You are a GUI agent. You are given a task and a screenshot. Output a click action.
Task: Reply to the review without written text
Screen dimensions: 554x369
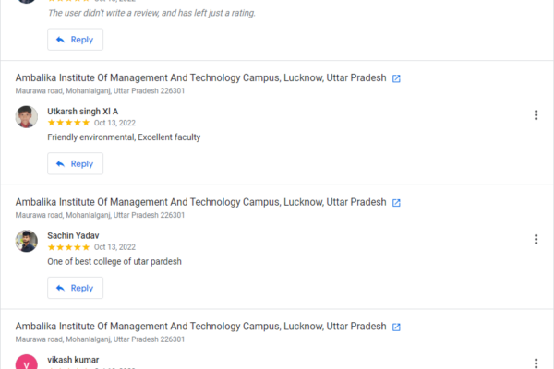point(75,40)
